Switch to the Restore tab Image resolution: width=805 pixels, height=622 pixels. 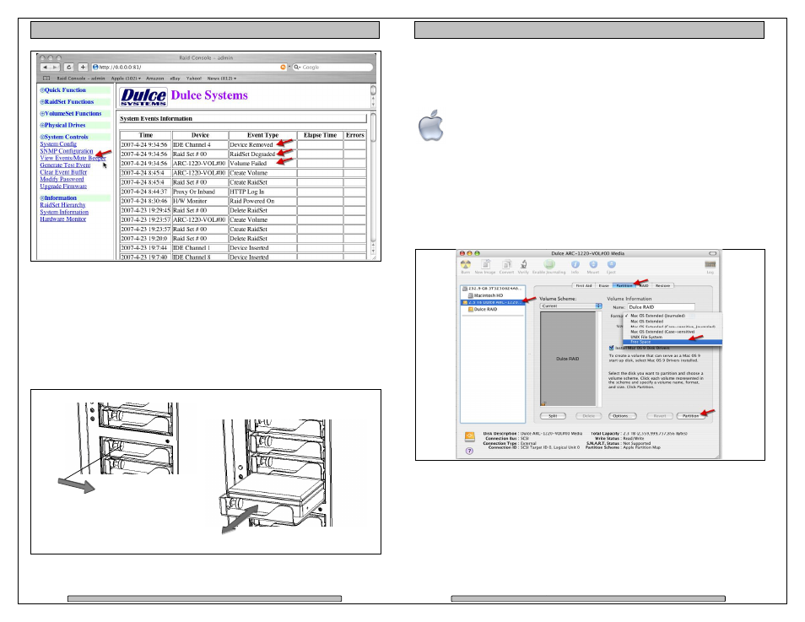click(662, 285)
